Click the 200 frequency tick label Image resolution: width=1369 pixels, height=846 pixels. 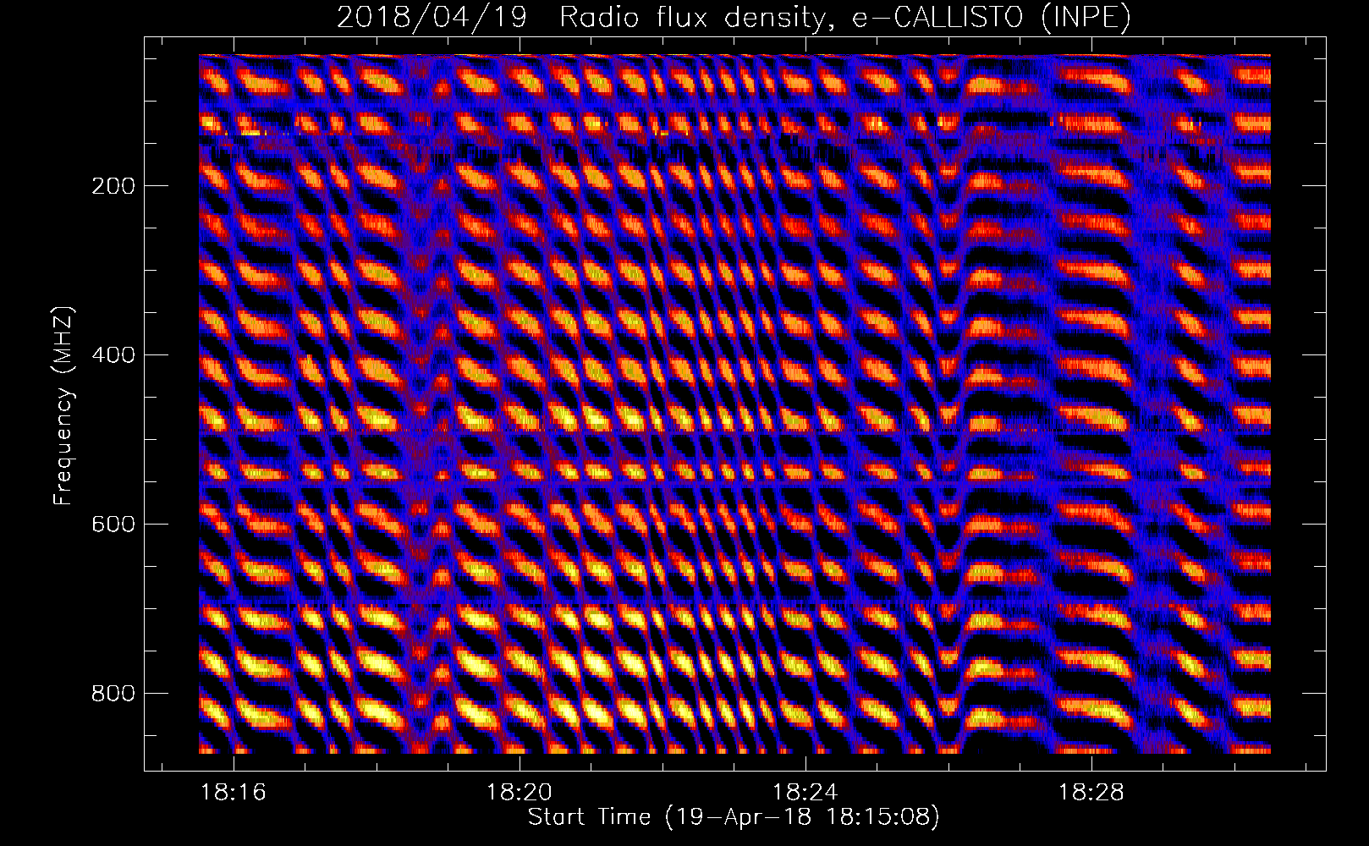point(113,185)
